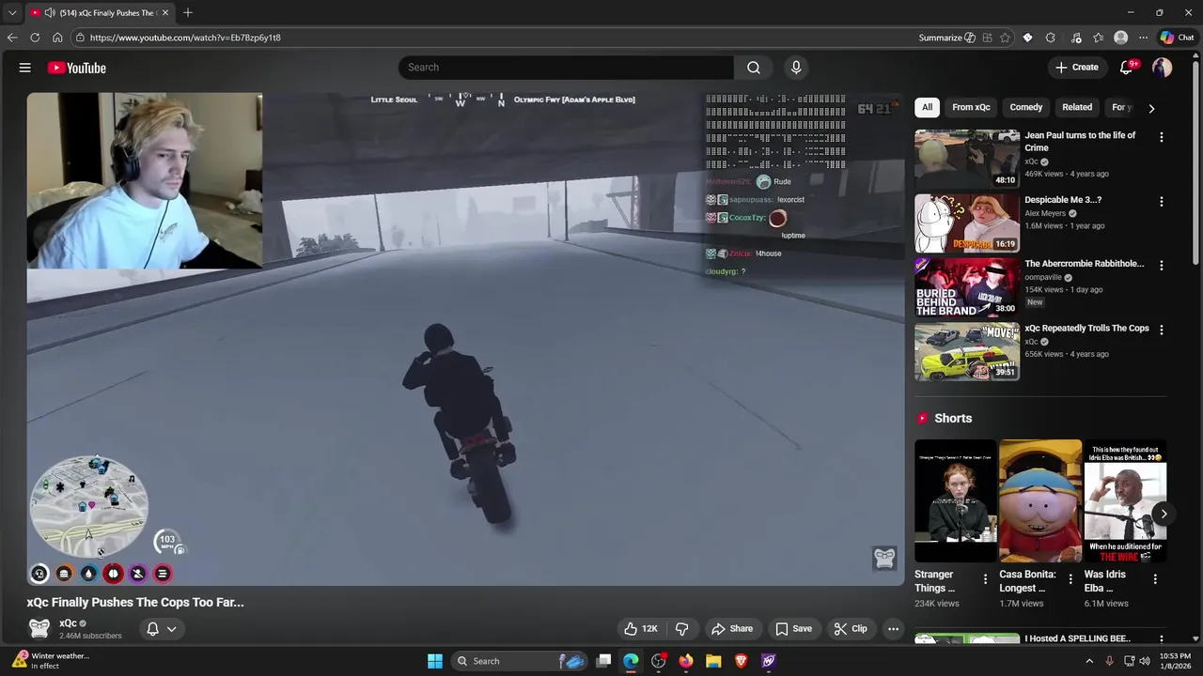Click the channel watermark on video
The height and width of the screenshot is (676, 1203).
[x=884, y=559]
